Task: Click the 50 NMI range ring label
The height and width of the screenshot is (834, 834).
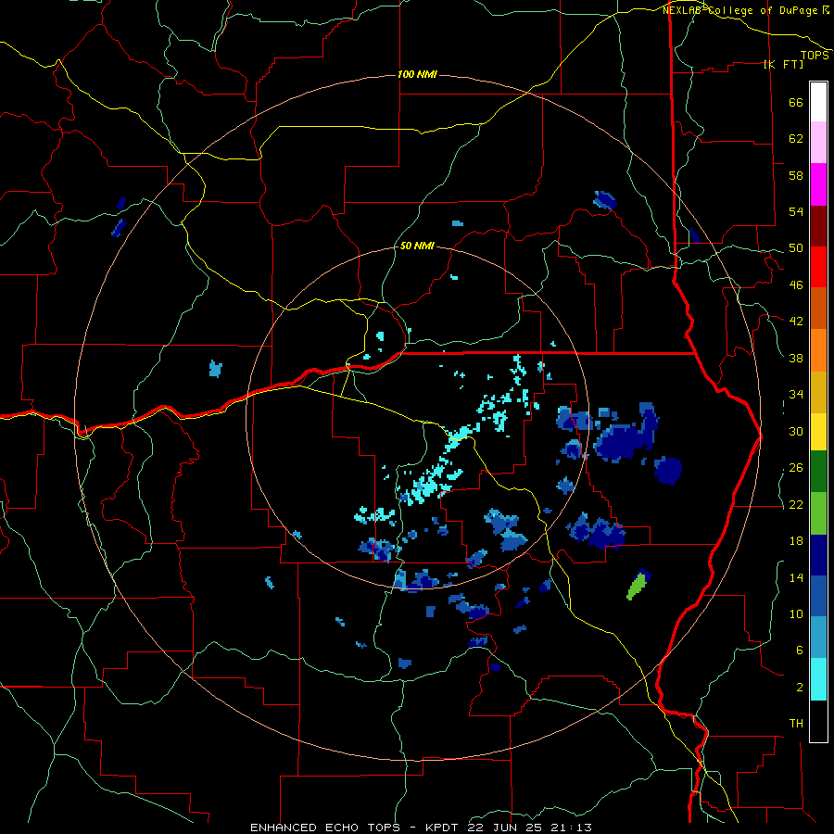Action: click(417, 246)
